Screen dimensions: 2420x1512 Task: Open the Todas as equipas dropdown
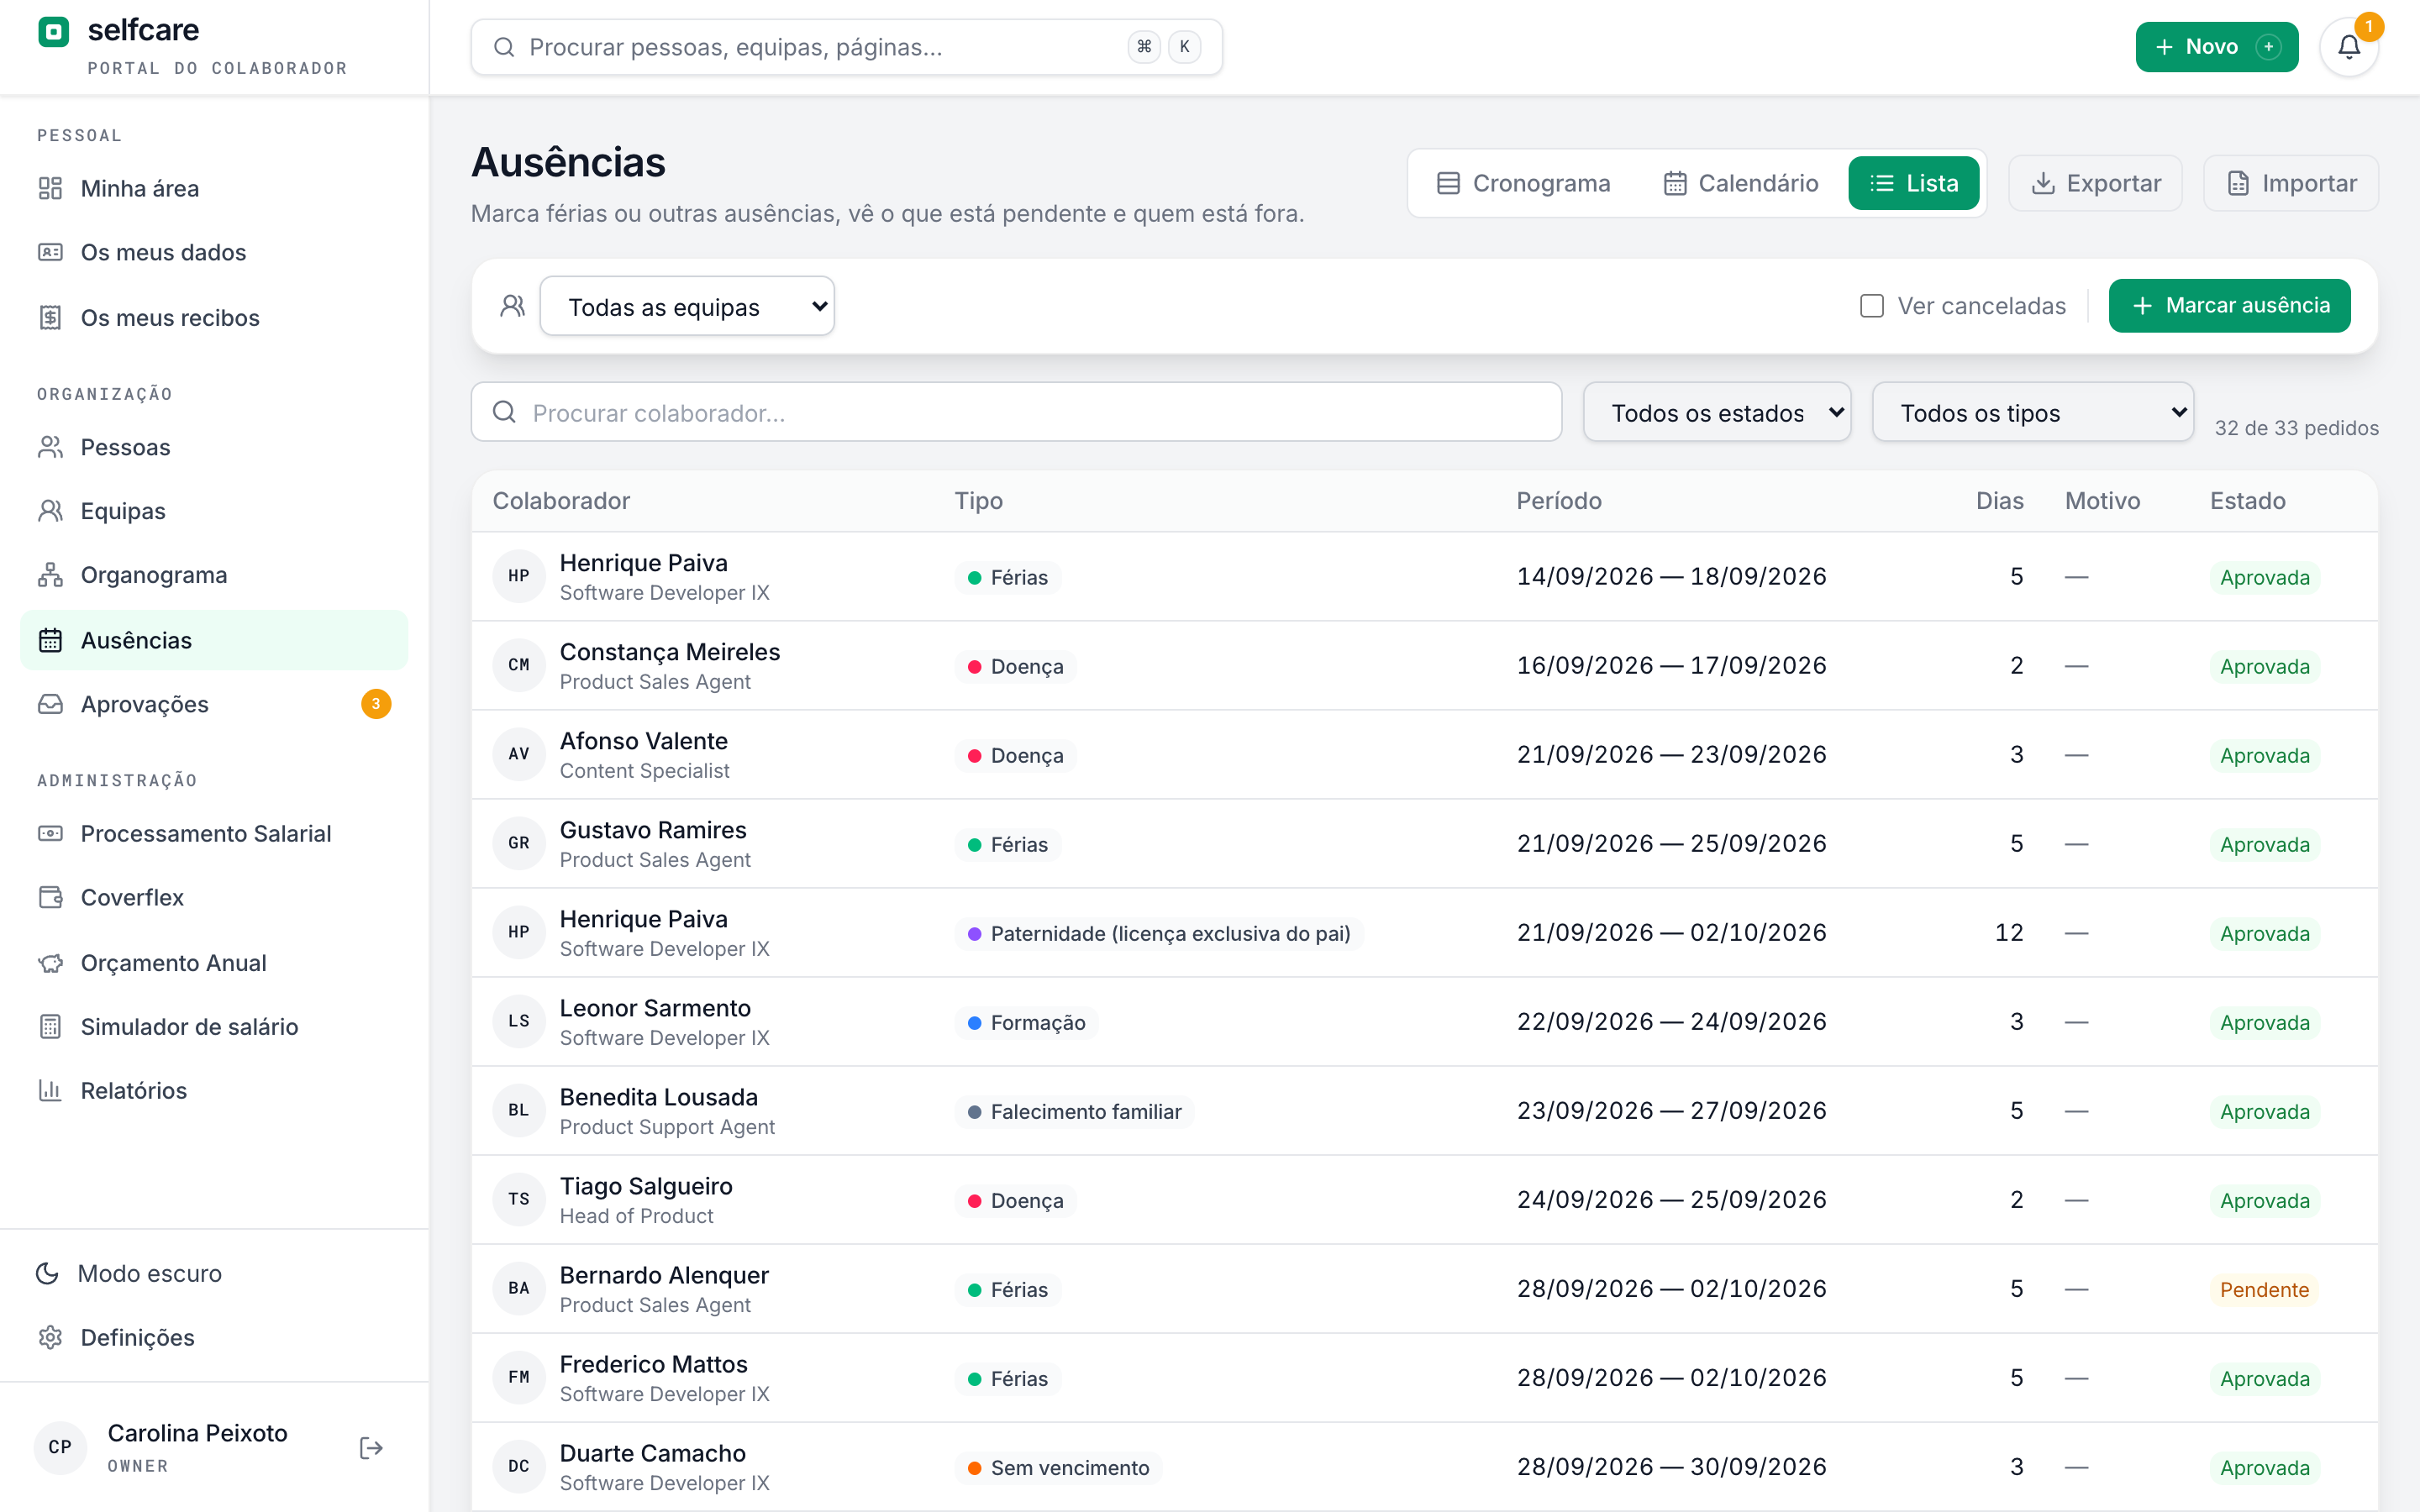(x=687, y=306)
